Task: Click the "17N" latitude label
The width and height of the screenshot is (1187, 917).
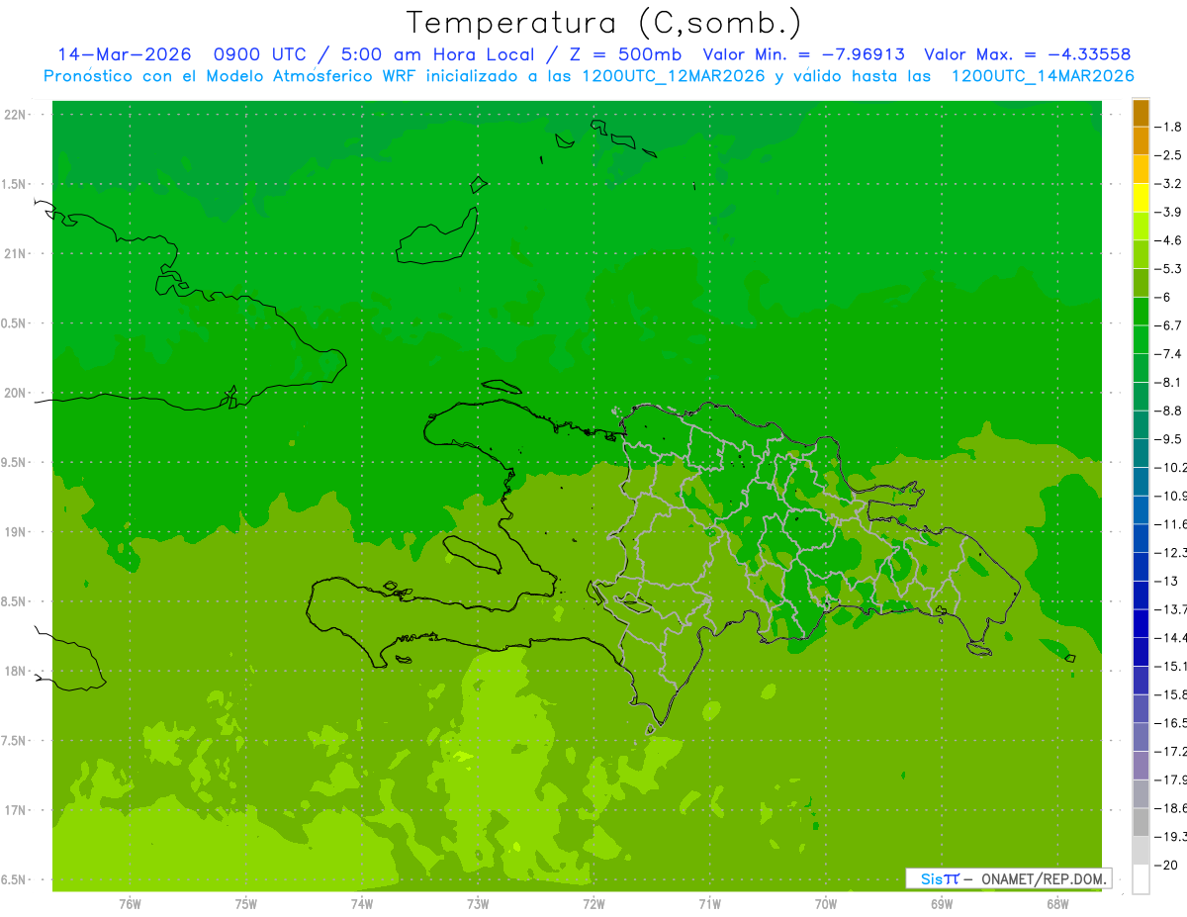Action: pos(16,810)
